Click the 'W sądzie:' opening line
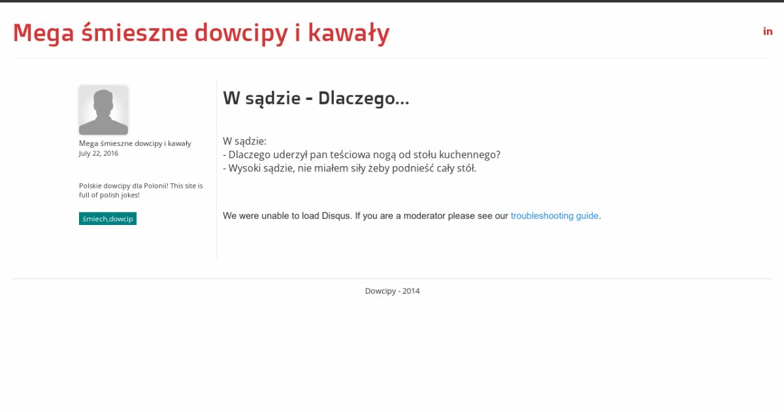The height and width of the screenshot is (412, 784). [x=244, y=141]
